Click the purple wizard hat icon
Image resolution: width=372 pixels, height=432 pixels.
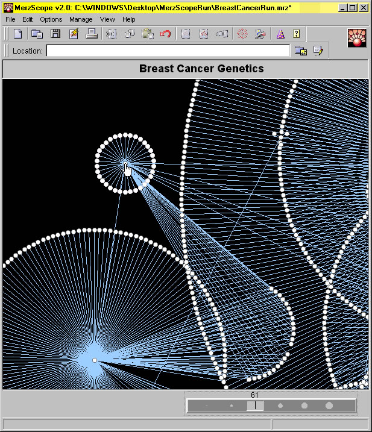pyautogui.click(x=280, y=34)
